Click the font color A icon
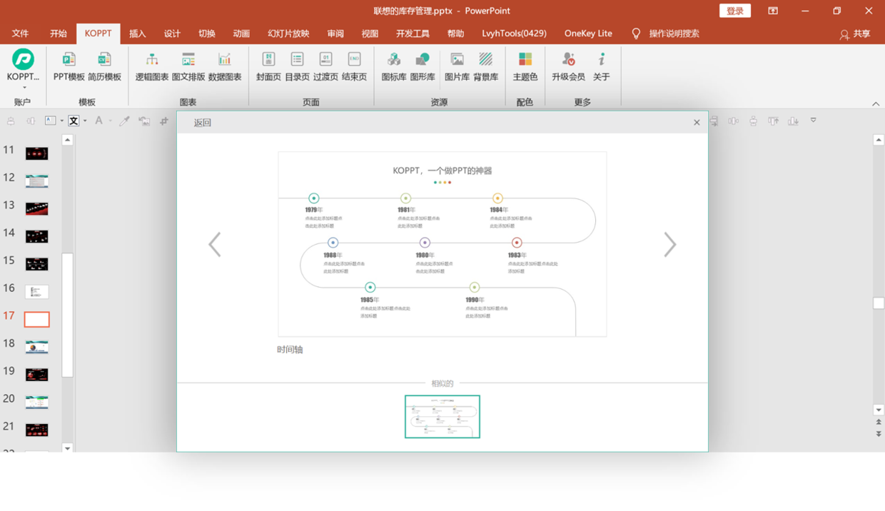Screen dimensions: 885x511 tap(98, 121)
